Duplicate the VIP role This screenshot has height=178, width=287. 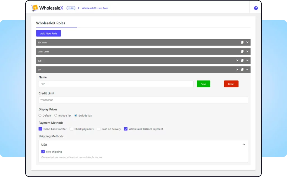(x=242, y=70)
